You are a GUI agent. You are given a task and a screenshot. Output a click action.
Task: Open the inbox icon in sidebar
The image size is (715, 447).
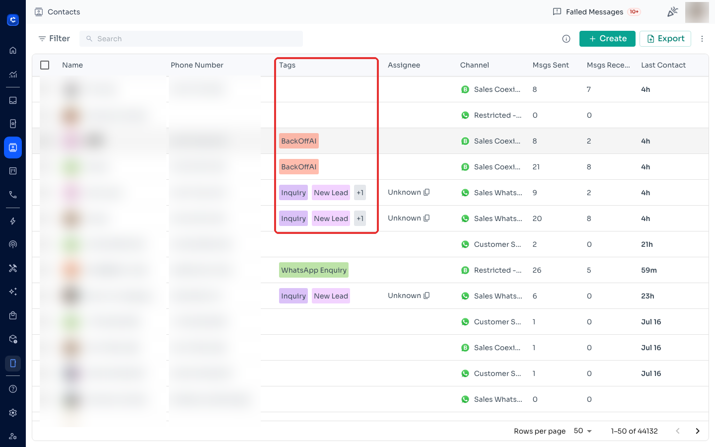[13, 100]
